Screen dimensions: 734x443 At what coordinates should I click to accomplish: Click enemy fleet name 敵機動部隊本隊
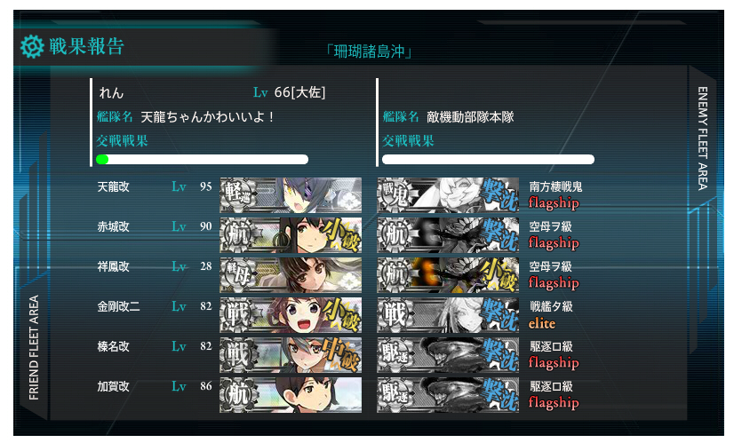[470, 116]
